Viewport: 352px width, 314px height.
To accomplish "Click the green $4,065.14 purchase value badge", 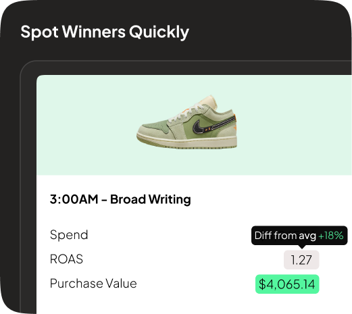I will (x=287, y=284).
